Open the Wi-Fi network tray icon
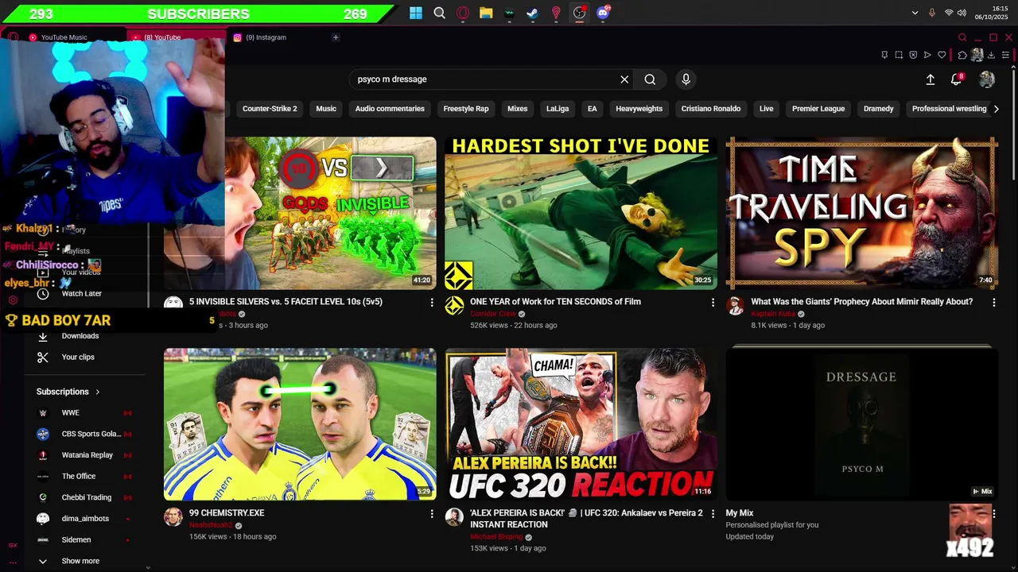Image resolution: width=1018 pixels, height=572 pixels. (949, 13)
